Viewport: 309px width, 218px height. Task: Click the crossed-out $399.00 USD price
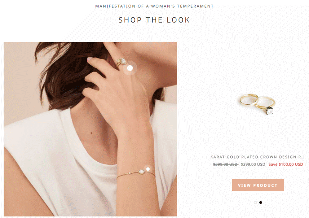click(x=225, y=164)
